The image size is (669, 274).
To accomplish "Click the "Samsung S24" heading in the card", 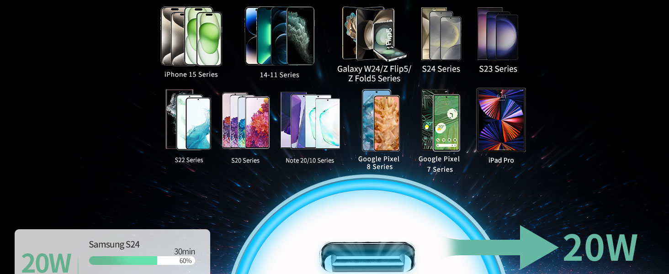I will [114, 244].
